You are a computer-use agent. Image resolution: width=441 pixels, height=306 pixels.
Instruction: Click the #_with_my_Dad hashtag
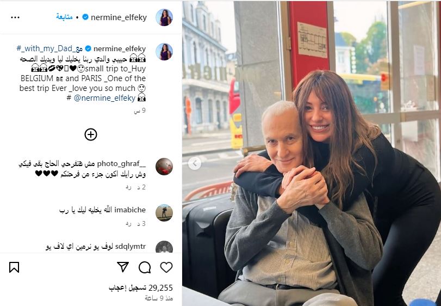click(x=49, y=48)
